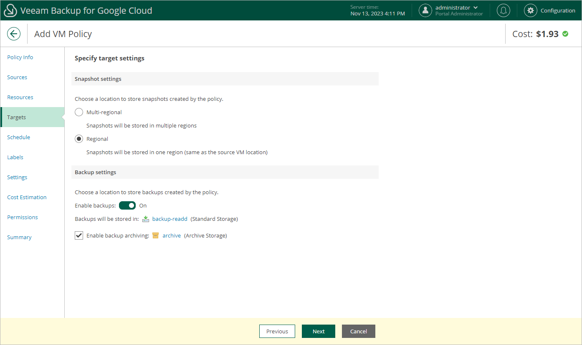Click the 'On' label beside the toggle

coord(143,205)
